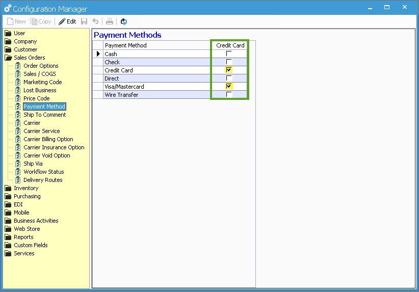Image resolution: width=419 pixels, height=292 pixels.
Task: Click the clipboard icon beside Order Options
Action: point(18,66)
